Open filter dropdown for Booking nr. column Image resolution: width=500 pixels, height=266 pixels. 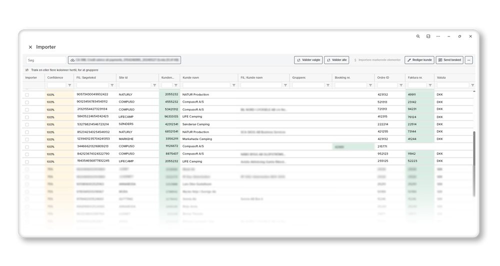(x=370, y=85)
